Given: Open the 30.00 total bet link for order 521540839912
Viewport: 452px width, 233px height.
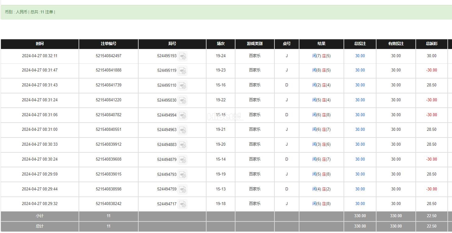Looking at the screenshot, I should tap(360, 144).
